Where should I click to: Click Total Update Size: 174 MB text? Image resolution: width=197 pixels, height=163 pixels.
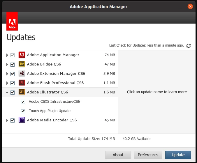click(92, 139)
